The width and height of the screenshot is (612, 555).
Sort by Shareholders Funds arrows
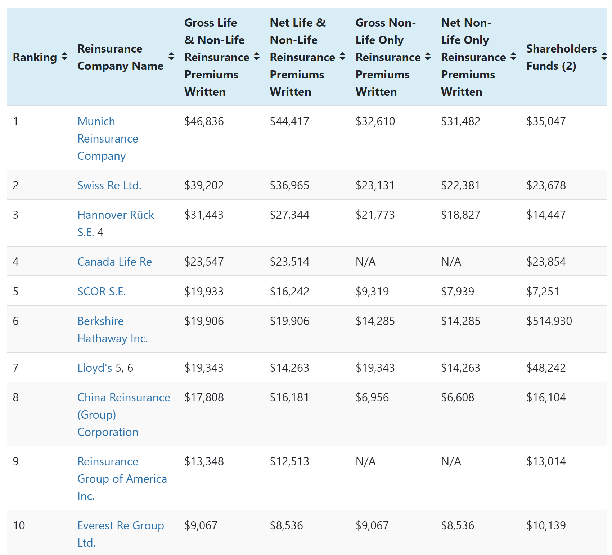604,57
